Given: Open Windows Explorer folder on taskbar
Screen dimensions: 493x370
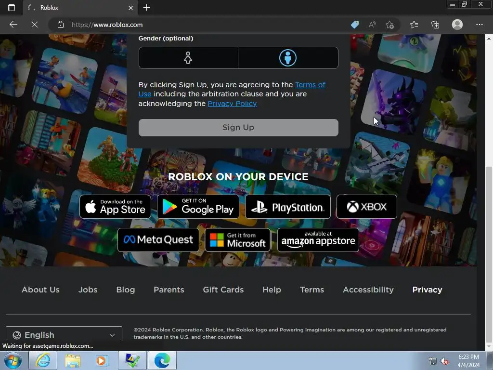Looking at the screenshot, I should click(73, 360).
